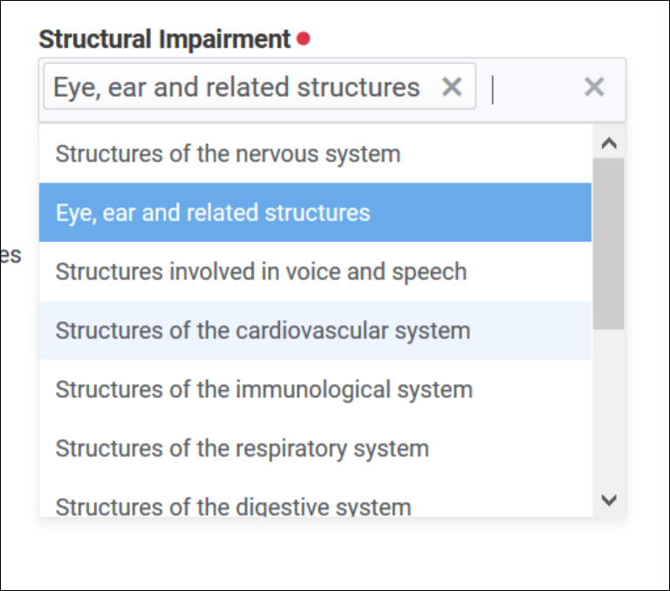Screen dimensions: 670x591
Task: Click the scrollbar down arrow
Action: tap(609, 499)
